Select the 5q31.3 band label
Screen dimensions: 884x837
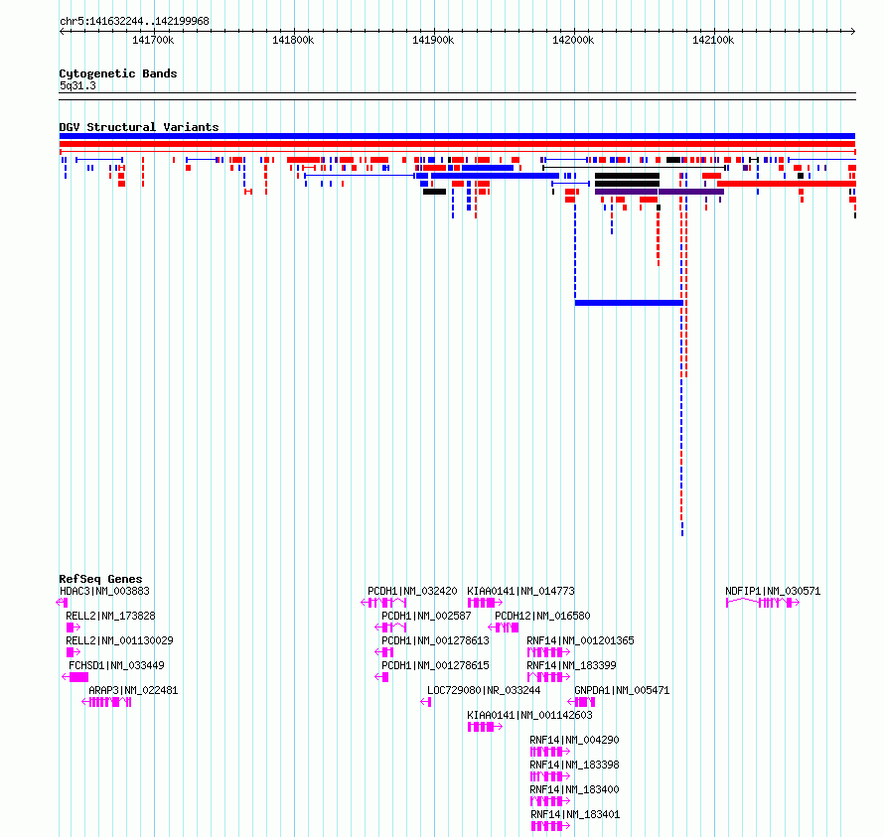tap(77, 85)
